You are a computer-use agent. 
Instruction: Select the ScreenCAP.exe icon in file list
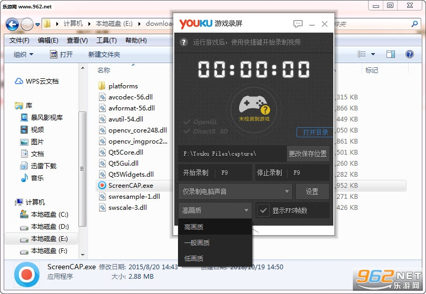click(102, 186)
